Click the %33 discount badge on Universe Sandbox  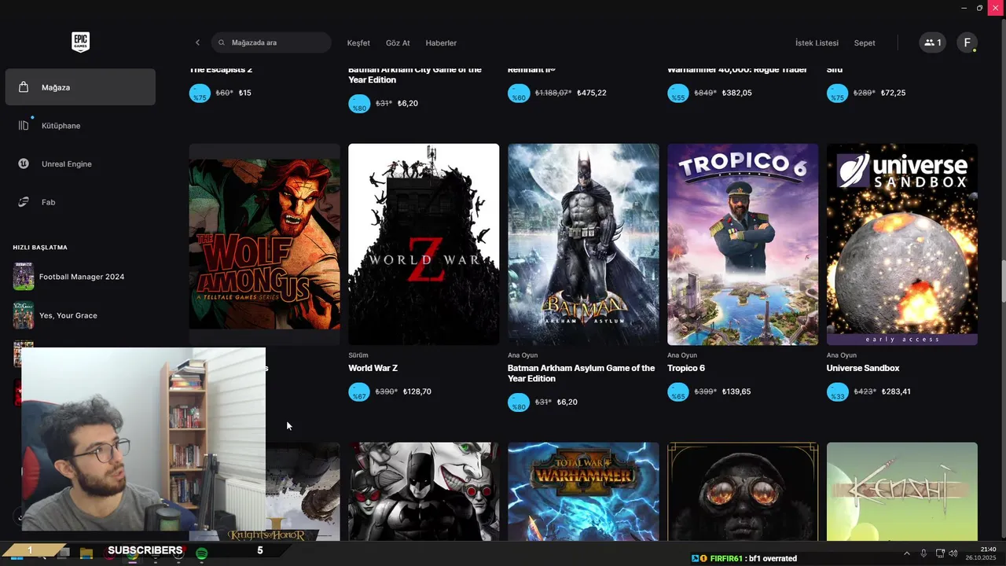[x=838, y=391]
